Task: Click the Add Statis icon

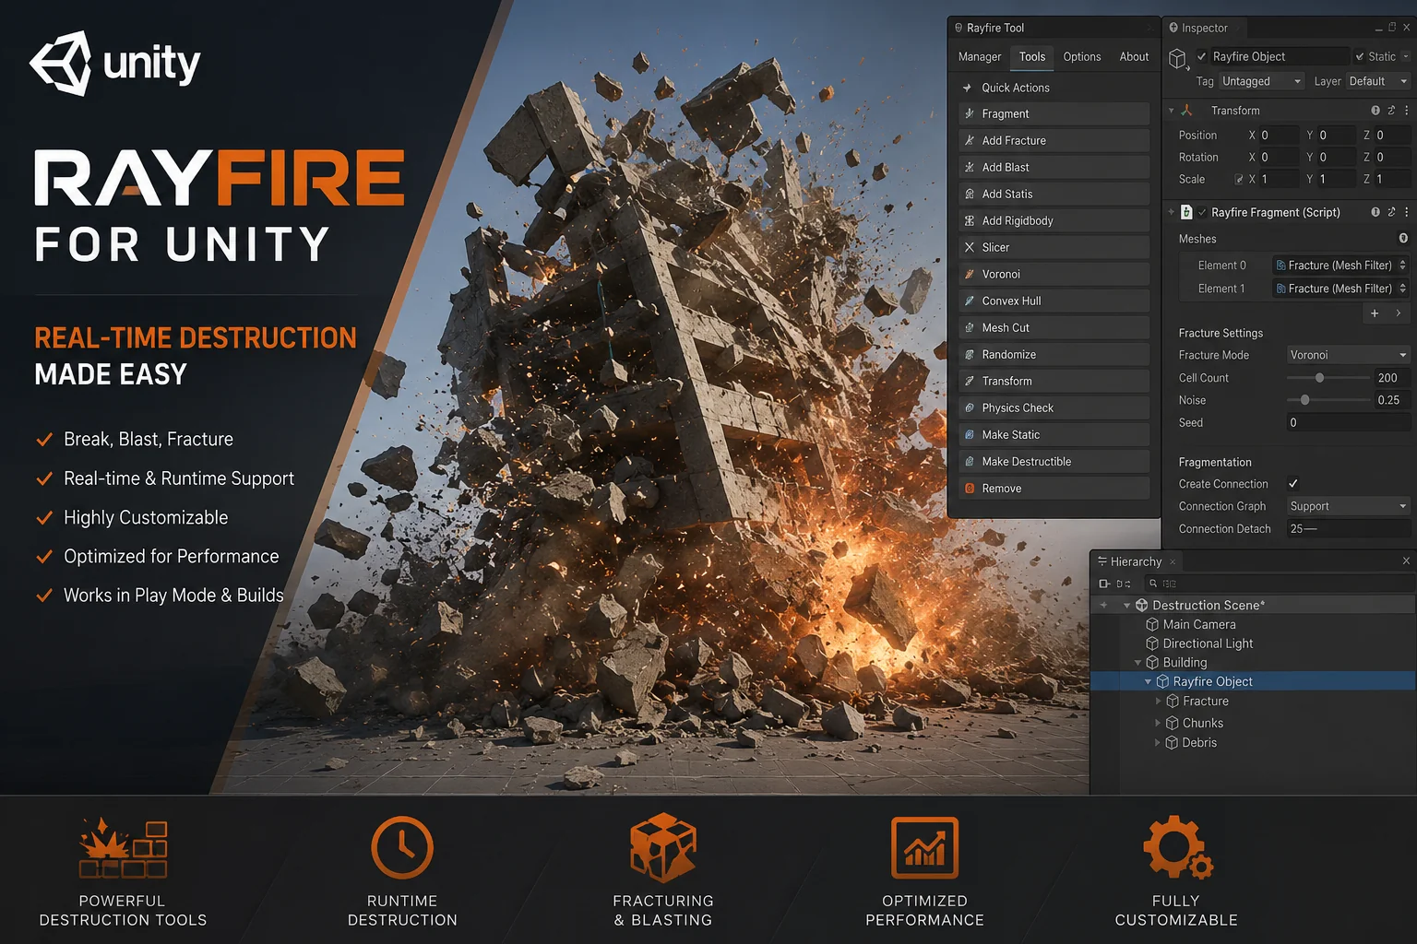Action: pyautogui.click(x=970, y=194)
